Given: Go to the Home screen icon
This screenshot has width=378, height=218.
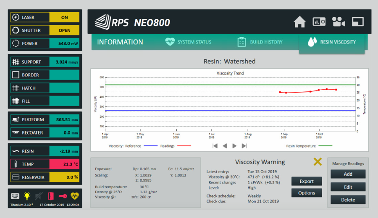Looking at the screenshot, I should pos(299,22).
